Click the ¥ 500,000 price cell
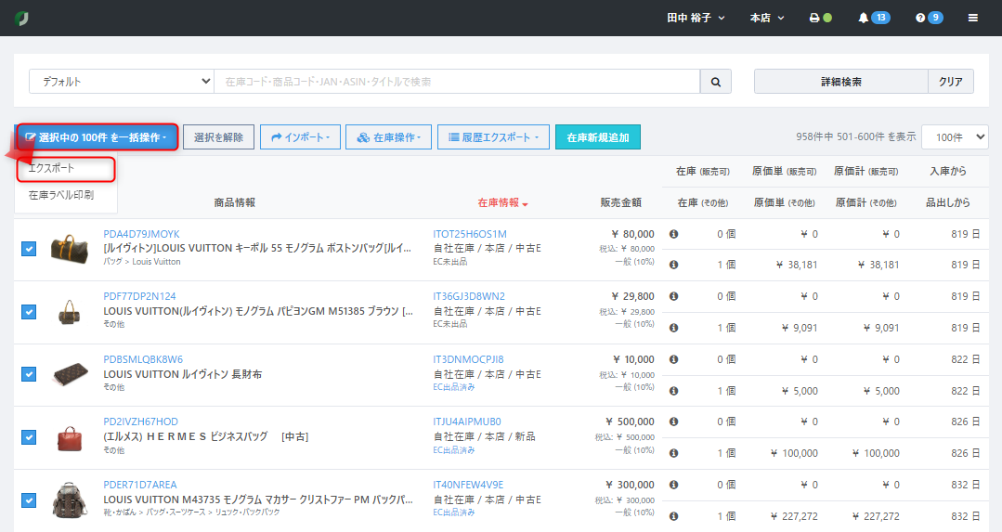This screenshot has height=532, width=1002. click(x=631, y=422)
